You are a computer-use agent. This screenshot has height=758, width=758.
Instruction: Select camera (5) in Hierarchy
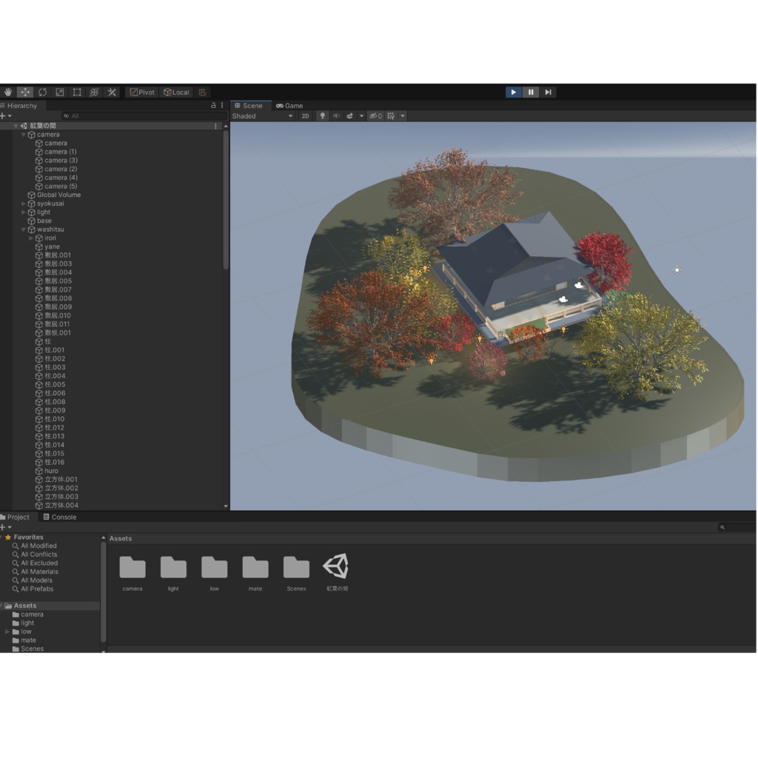pos(61,186)
